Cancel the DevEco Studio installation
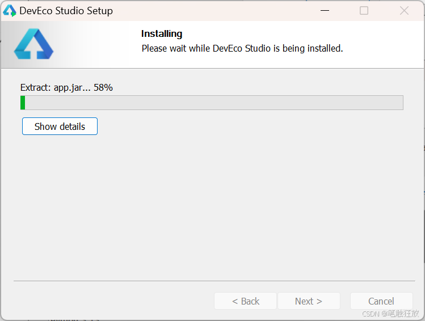Screen dimensions: 425x321 (381, 301)
